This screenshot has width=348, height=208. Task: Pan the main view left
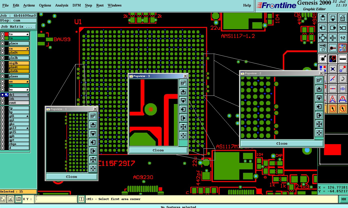point(323,28)
